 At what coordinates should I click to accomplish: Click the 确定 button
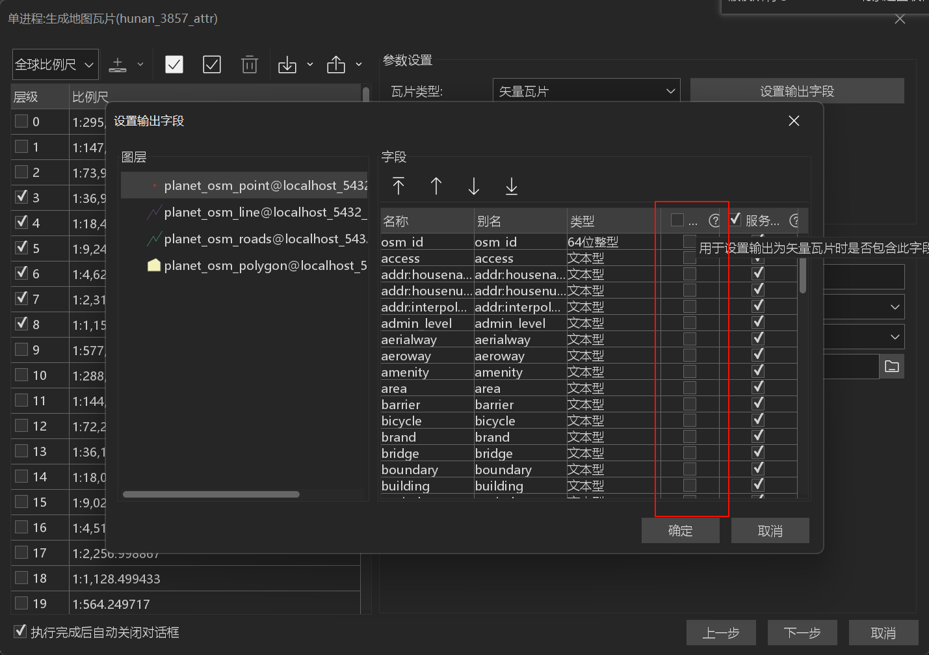680,531
